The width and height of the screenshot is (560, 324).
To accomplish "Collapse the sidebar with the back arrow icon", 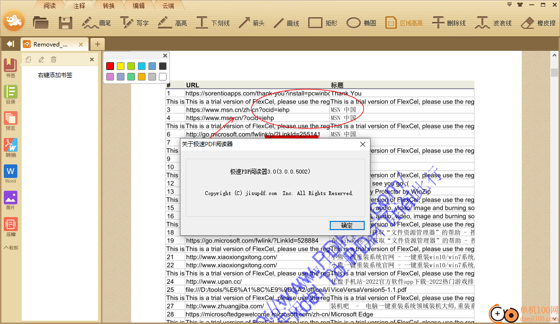I will pos(11,44).
